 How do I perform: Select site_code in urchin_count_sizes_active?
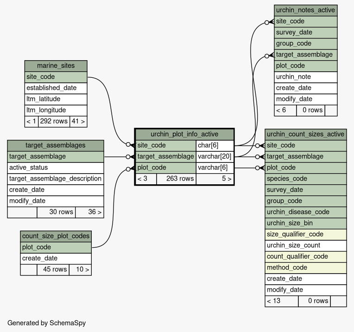point(306,146)
